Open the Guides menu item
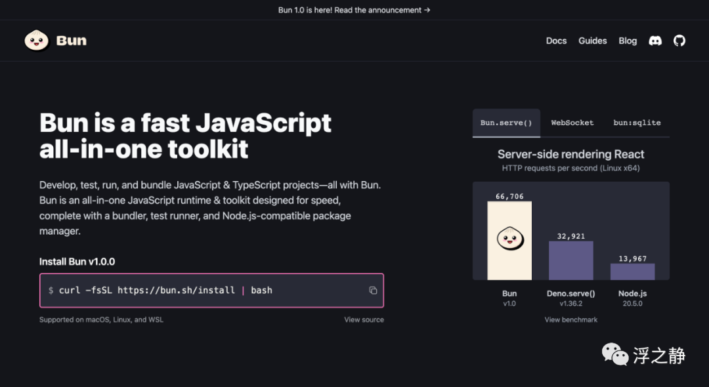709x387 pixels. (x=592, y=41)
